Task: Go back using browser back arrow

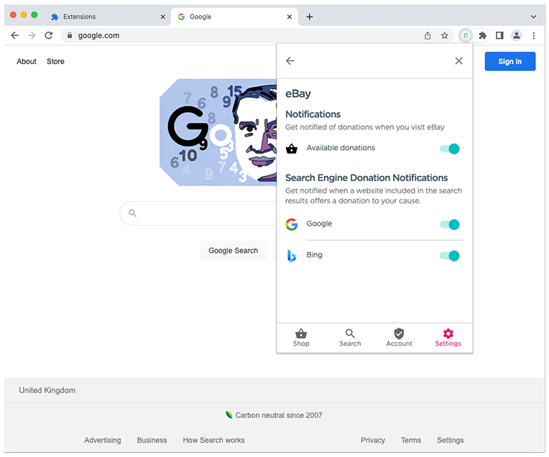Action: [x=14, y=35]
